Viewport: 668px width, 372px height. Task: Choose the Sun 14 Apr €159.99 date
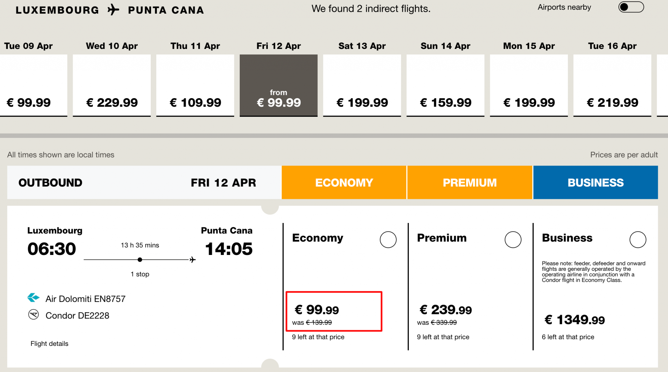(445, 85)
